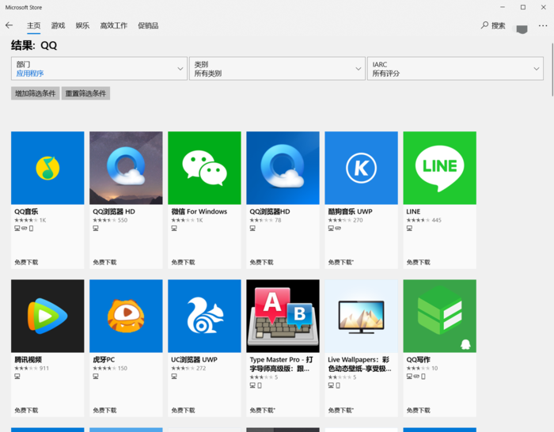This screenshot has height=432, width=554.
Task: Switch to the 高效工作 tab
Action: click(x=113, y=25)
